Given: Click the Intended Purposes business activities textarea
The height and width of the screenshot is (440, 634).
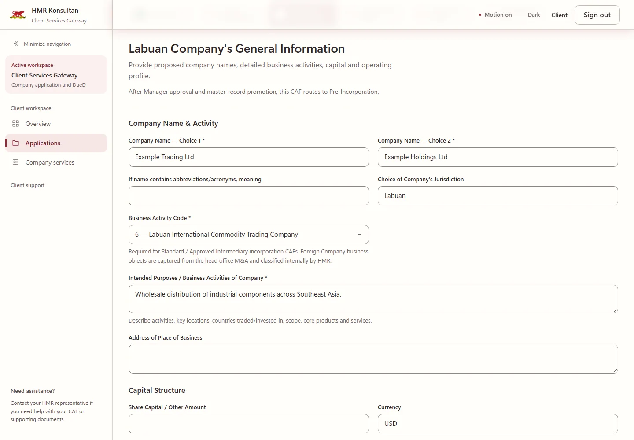Looking at the screenshot, I should coord(373,299).
